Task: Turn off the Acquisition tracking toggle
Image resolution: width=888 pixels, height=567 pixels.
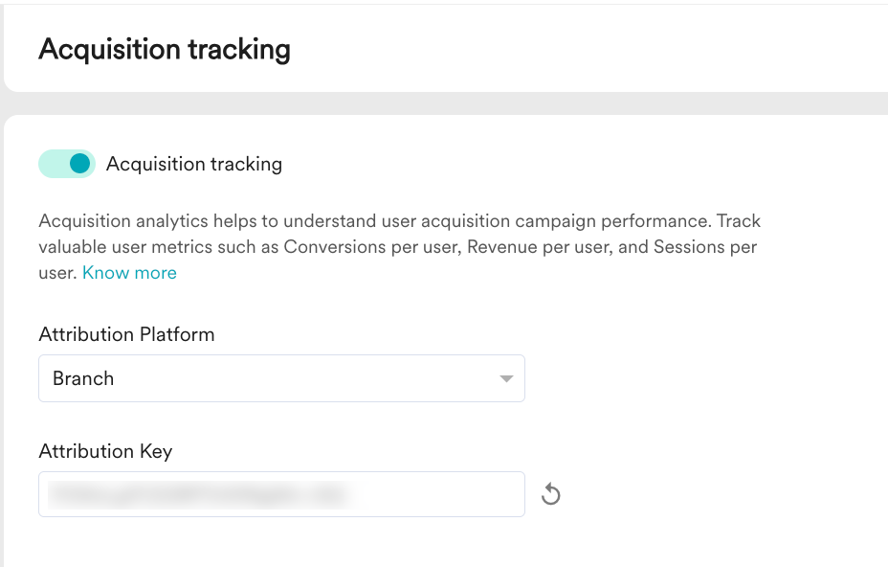Action: pos(67,164)
